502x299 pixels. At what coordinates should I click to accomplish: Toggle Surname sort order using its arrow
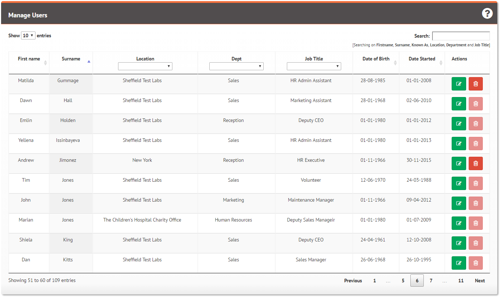pyautogui.click(x=88, y=62)
